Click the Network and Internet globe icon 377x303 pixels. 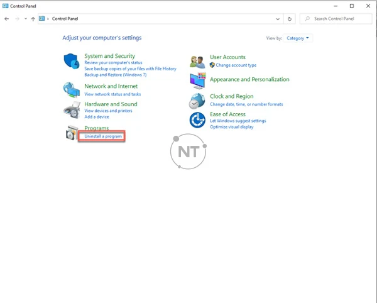pos(72,89)
